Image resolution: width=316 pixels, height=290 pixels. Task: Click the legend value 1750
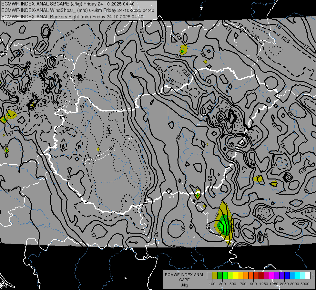tap(274, 284)
